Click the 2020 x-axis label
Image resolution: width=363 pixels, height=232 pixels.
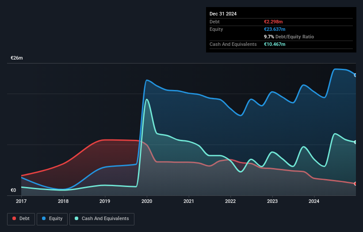(x=147, y=201)
